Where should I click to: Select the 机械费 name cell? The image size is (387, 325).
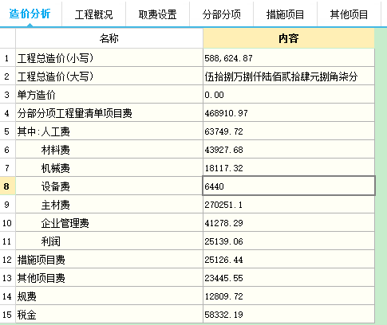point(109,168)
